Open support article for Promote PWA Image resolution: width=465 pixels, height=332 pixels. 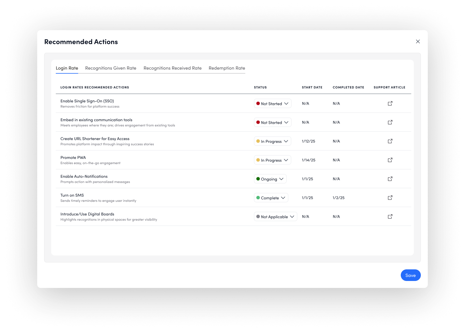390,160
